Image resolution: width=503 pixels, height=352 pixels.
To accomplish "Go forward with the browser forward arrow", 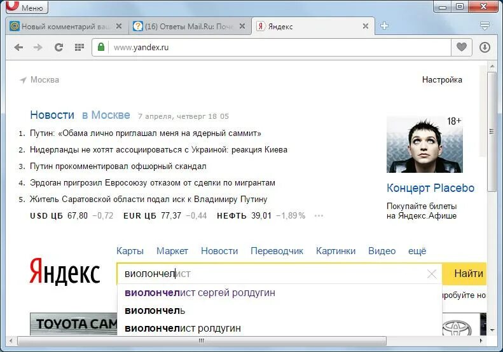I will [x=38, y=48].
